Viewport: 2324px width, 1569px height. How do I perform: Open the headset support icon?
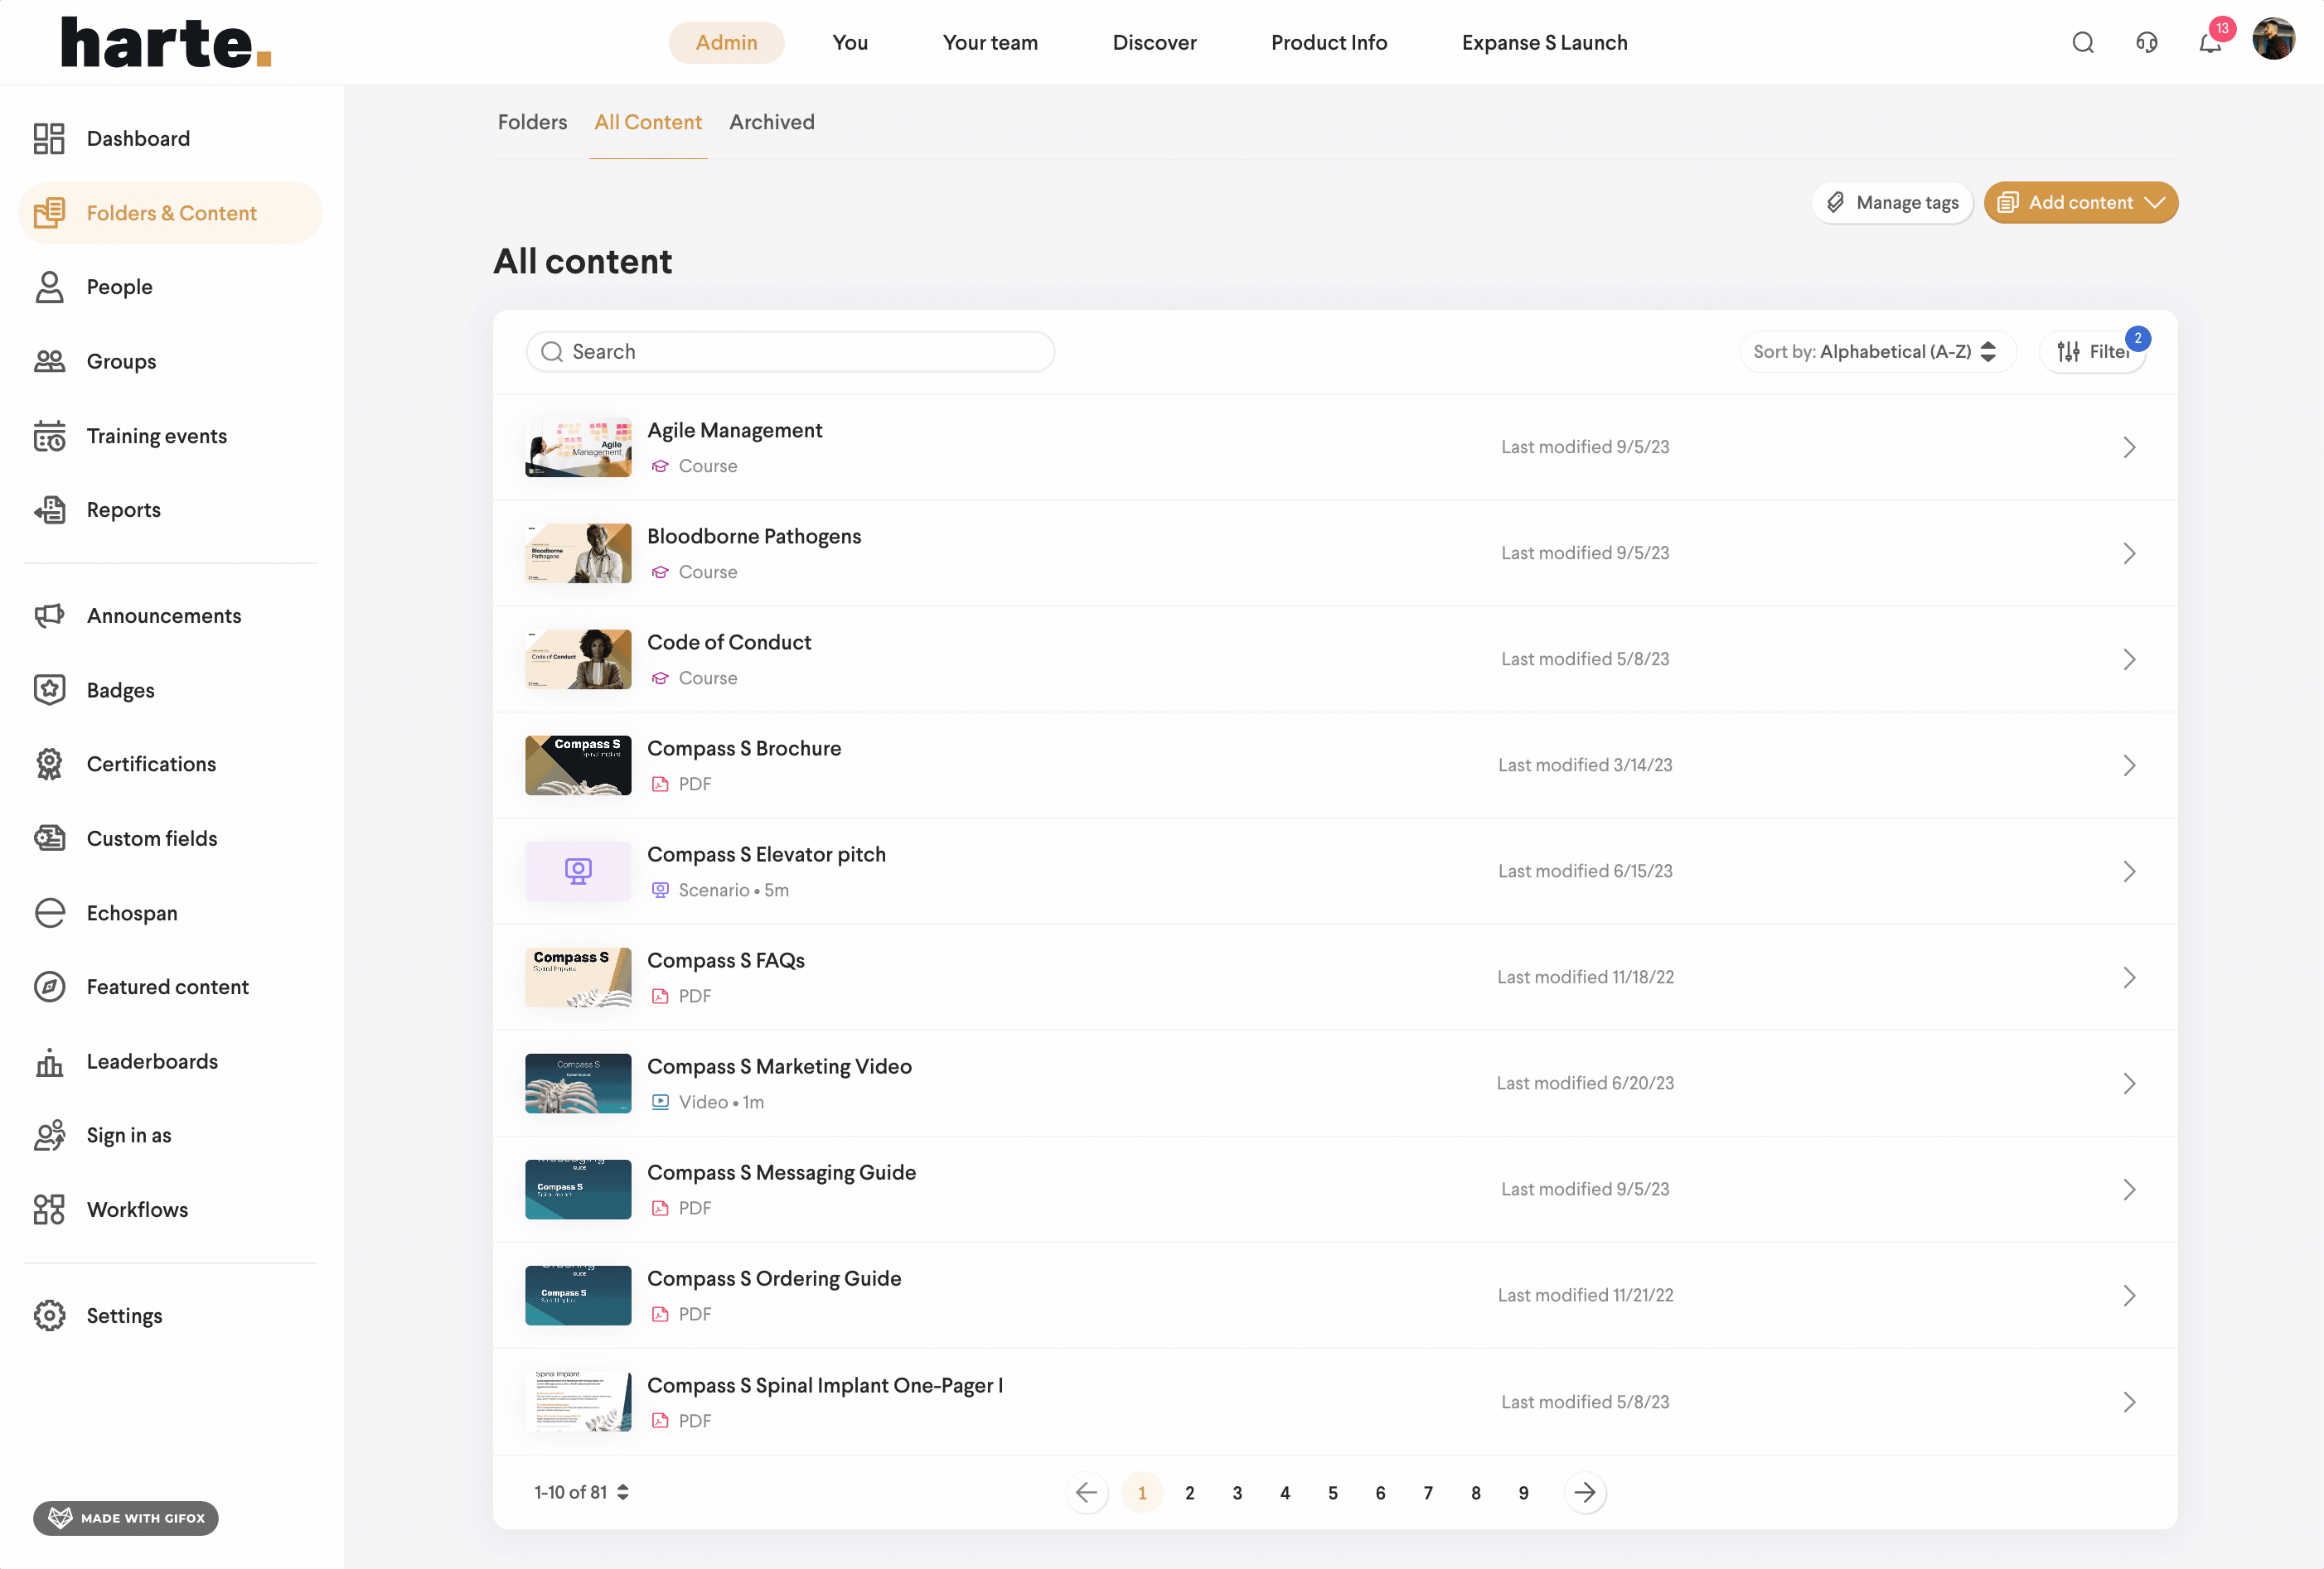[x=2146, y=43]
